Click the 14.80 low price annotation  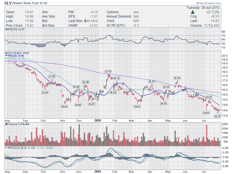[x=78, y=105]
